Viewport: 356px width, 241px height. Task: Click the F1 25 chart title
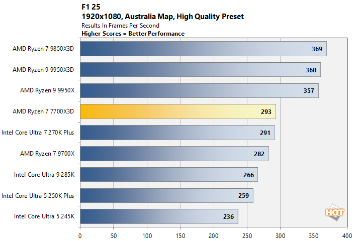pyautogui.click(x=91, y=7)
